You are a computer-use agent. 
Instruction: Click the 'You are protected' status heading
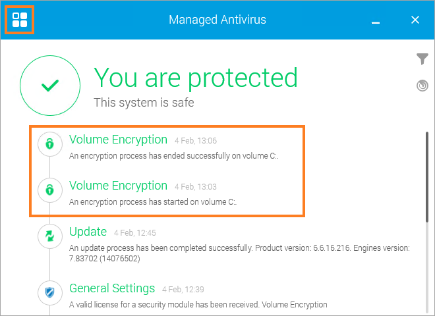click(x=196, y=78)
